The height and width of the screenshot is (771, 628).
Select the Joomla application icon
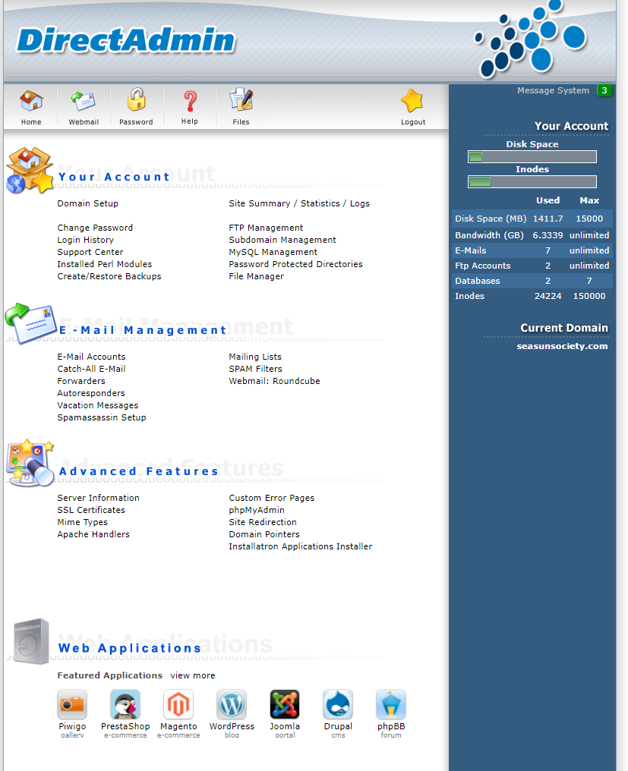pos(285,704)
